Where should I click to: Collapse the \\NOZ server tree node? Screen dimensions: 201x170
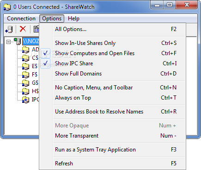click(9, 42)
